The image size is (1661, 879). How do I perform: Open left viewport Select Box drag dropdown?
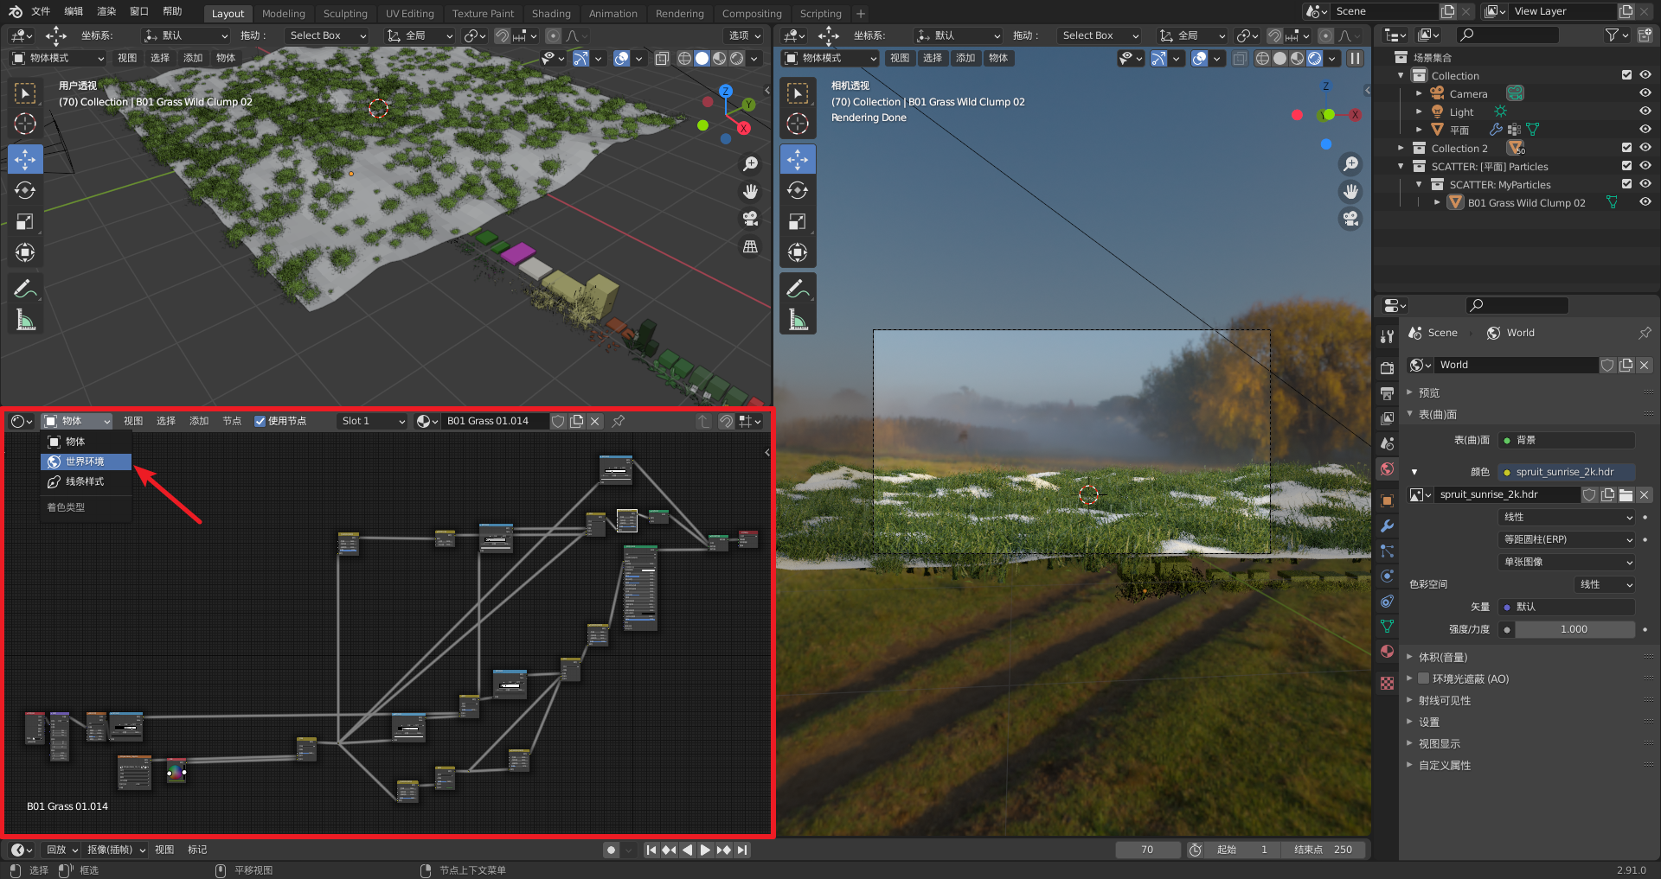coord(327,35)
